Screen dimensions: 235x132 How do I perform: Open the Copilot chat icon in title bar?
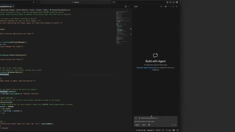pos(113,2)
